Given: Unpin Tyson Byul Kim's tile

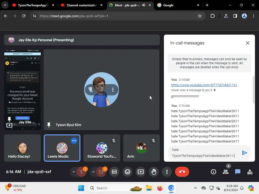Looking at the screenshot, I should point(91,90).
